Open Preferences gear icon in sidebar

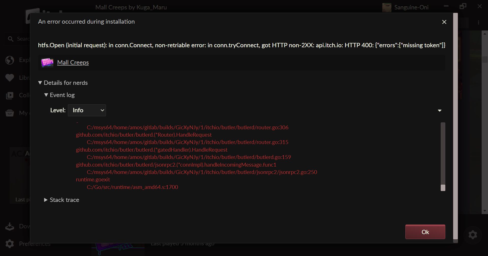10,244
